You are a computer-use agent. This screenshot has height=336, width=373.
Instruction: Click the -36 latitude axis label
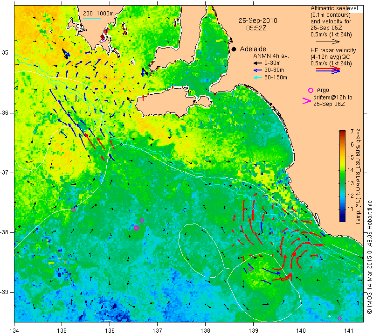coord(4,112)
